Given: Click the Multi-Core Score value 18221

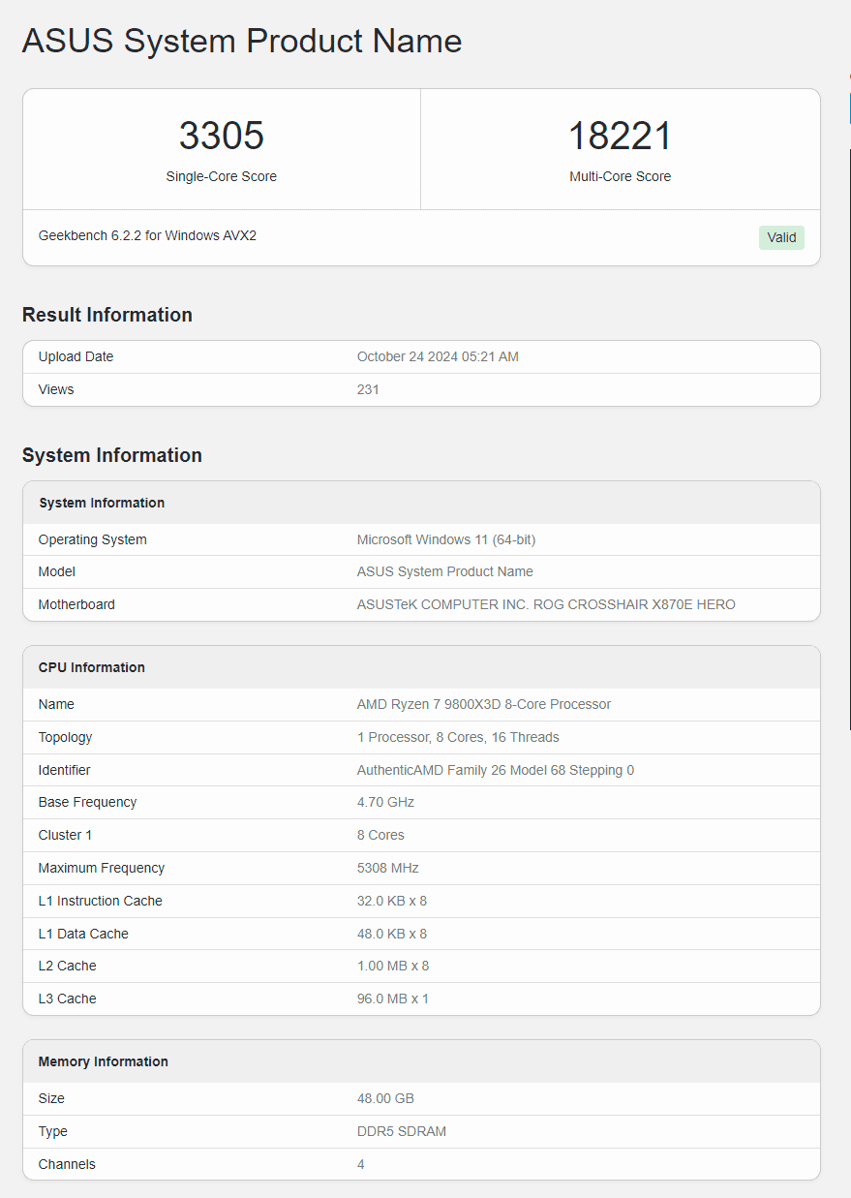Looking at the screenshot, I should point(620,136).
